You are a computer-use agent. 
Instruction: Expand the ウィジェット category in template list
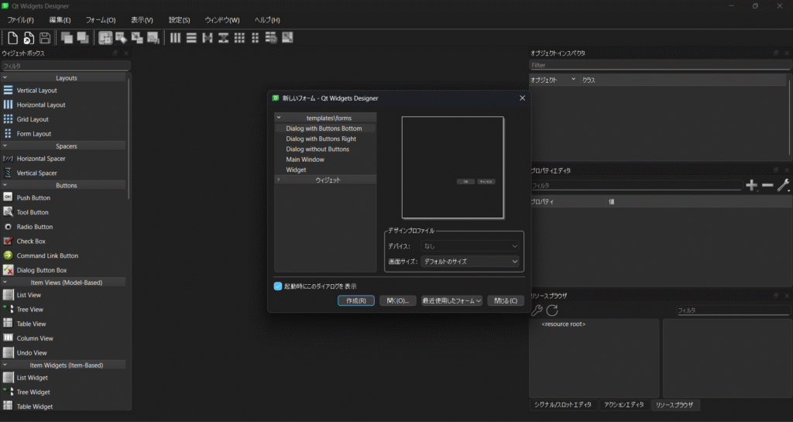279,180
